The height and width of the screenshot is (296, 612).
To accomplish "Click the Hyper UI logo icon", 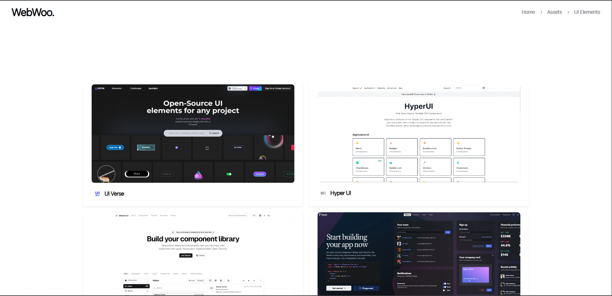I will pyautogui.click(x=323, y=193).
